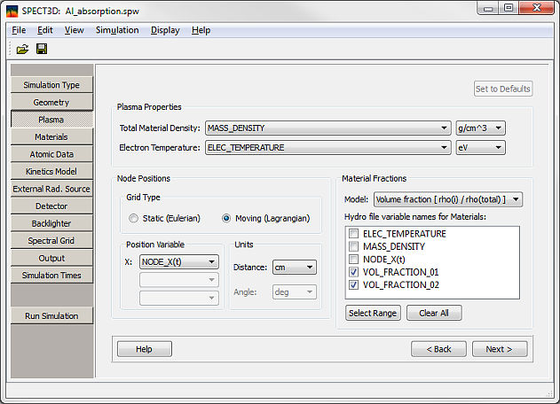Go to the Backlighter section
This screenshot has height=404, width=560.
tap(51, 223)
